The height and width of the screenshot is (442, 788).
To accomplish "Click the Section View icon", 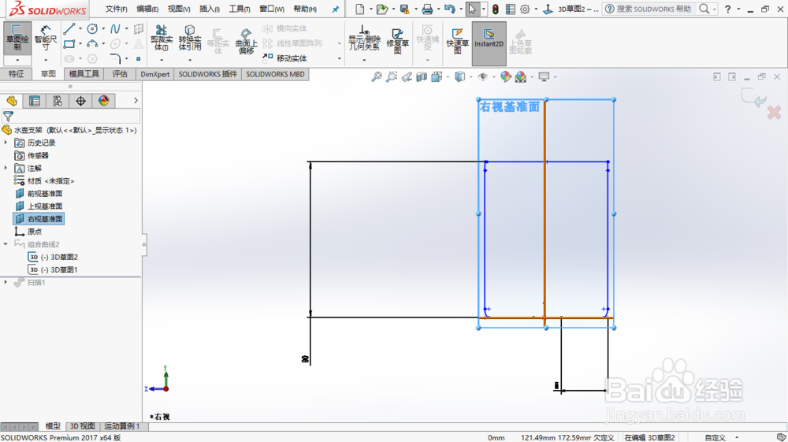I will pos(422,77).
